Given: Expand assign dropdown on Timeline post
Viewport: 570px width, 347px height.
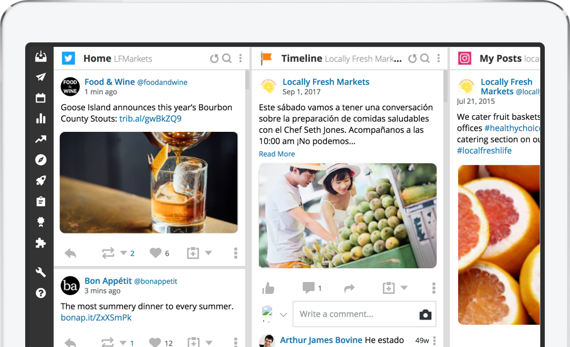Looking at the screenshot, I should click(x=404, y=288).
